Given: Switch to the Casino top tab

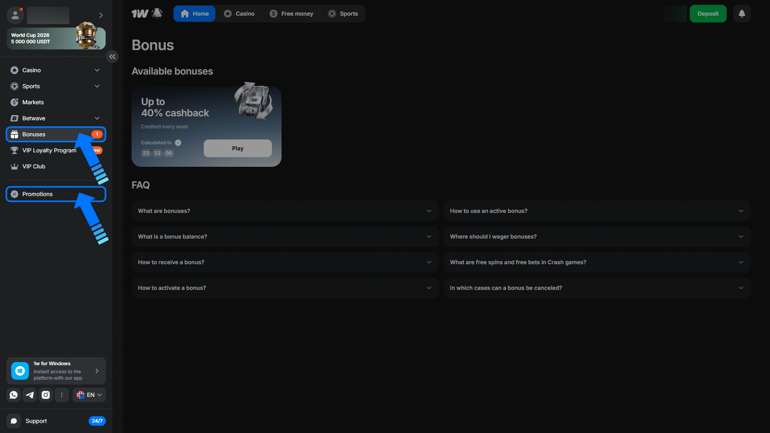Looking at the screenshot, I should pos(239,14).
